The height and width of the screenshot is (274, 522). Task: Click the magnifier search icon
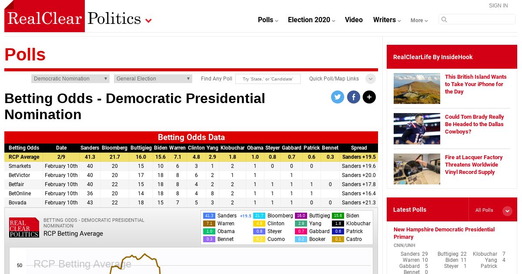444,19
